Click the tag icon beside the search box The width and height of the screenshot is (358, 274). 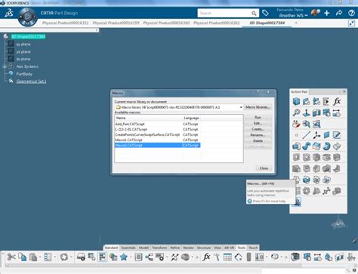point(265,13)
